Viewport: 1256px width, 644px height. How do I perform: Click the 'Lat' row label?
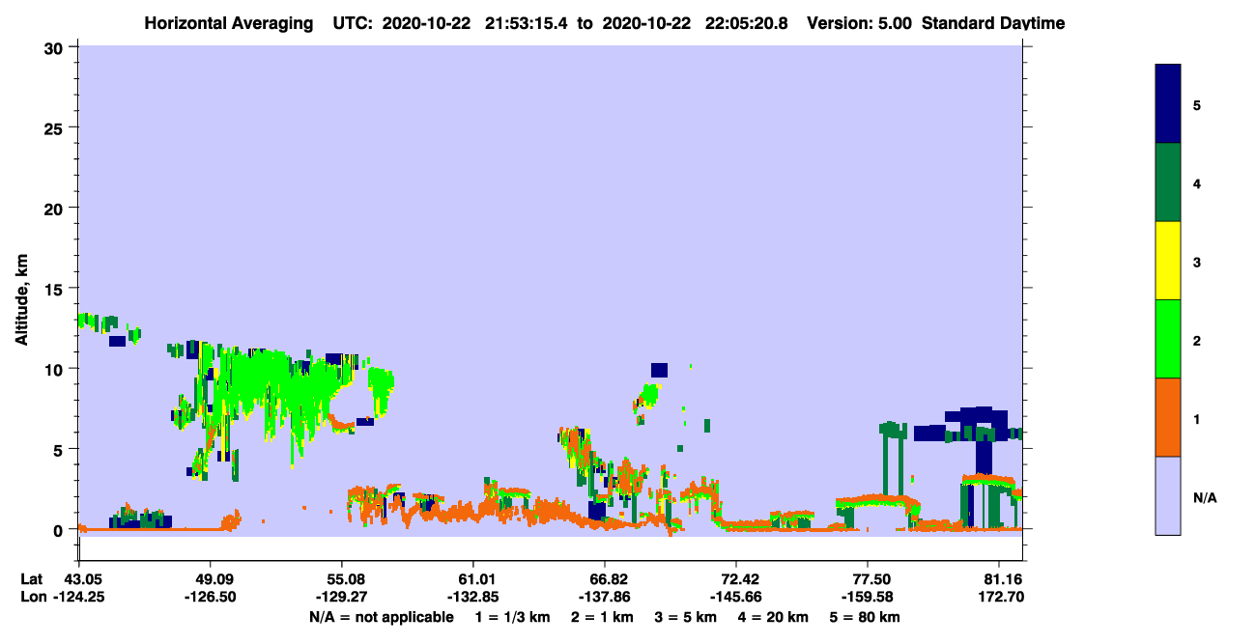tap(31, 578)
